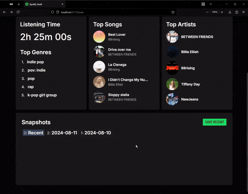Viewport: 248px width, 194px height.
Task: Click the I Didn't Change My Nu... cover
Action: [99, 82]
